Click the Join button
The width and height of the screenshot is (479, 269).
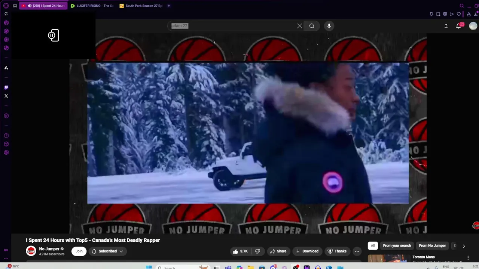click(x=79, y=251)
